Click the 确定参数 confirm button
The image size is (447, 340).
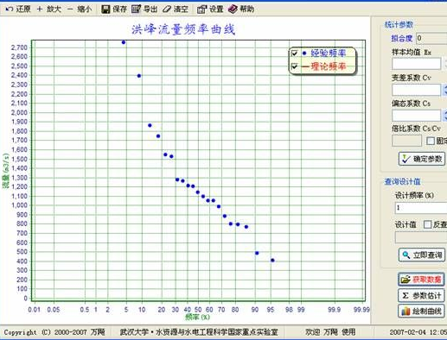click(422, 159)
